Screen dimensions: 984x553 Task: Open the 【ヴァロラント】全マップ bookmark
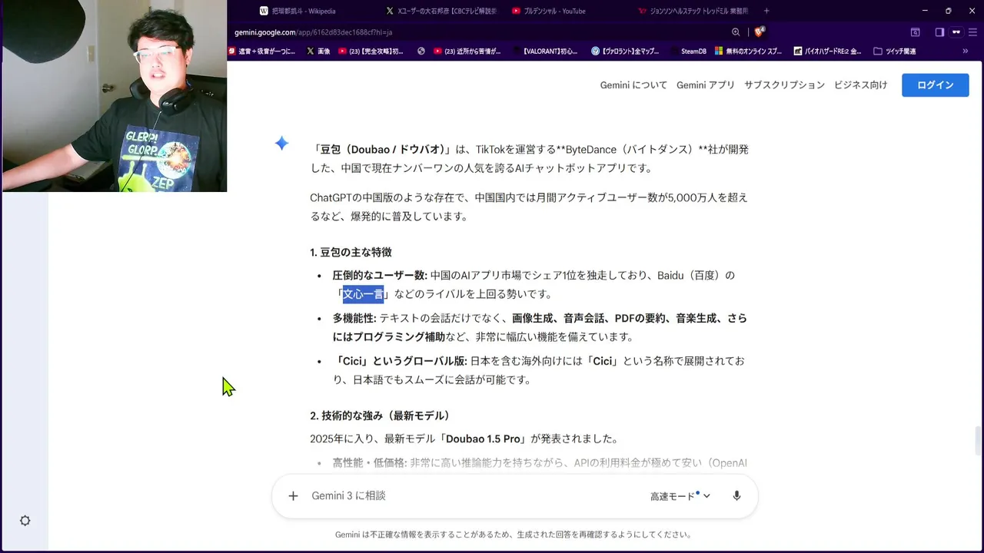pyautogui.click(x=625, y=51)
